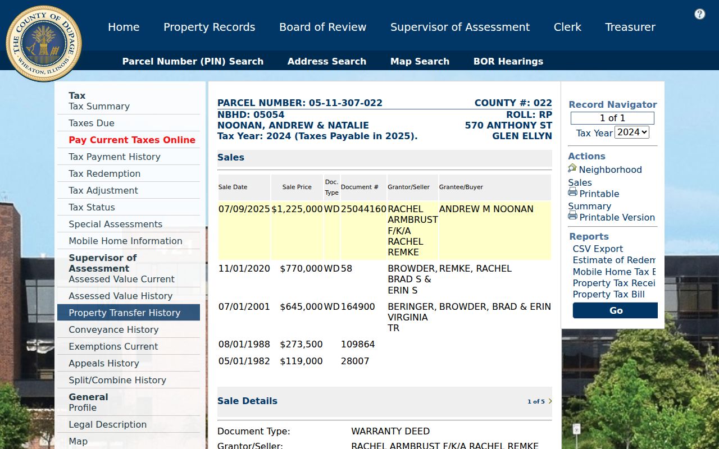Image resolution: width=719 pixels, height=449 pixels.
Task: Click the Record Navigator field showing 1 of 1
Action: pyautogui.click(x=612, y=118)
